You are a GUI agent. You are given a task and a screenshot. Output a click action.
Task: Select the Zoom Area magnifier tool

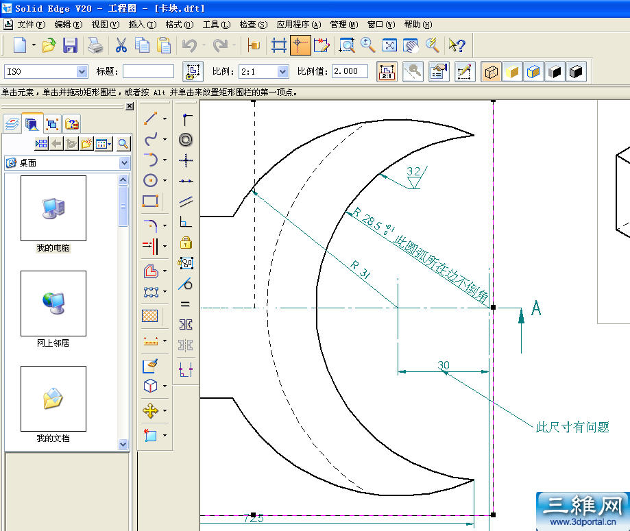347,45
